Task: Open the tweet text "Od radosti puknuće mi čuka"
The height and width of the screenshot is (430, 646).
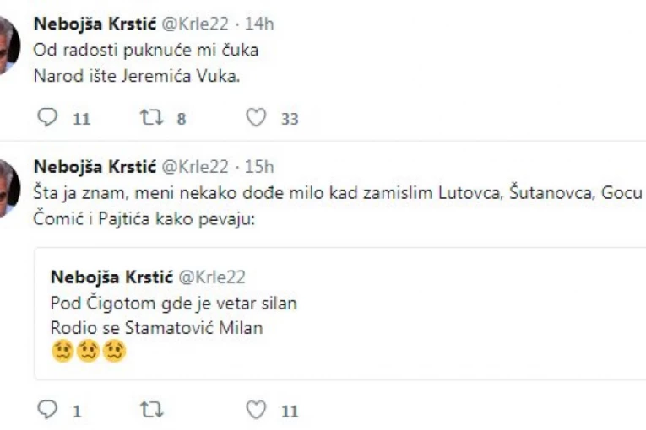Action: pos(145,50)
